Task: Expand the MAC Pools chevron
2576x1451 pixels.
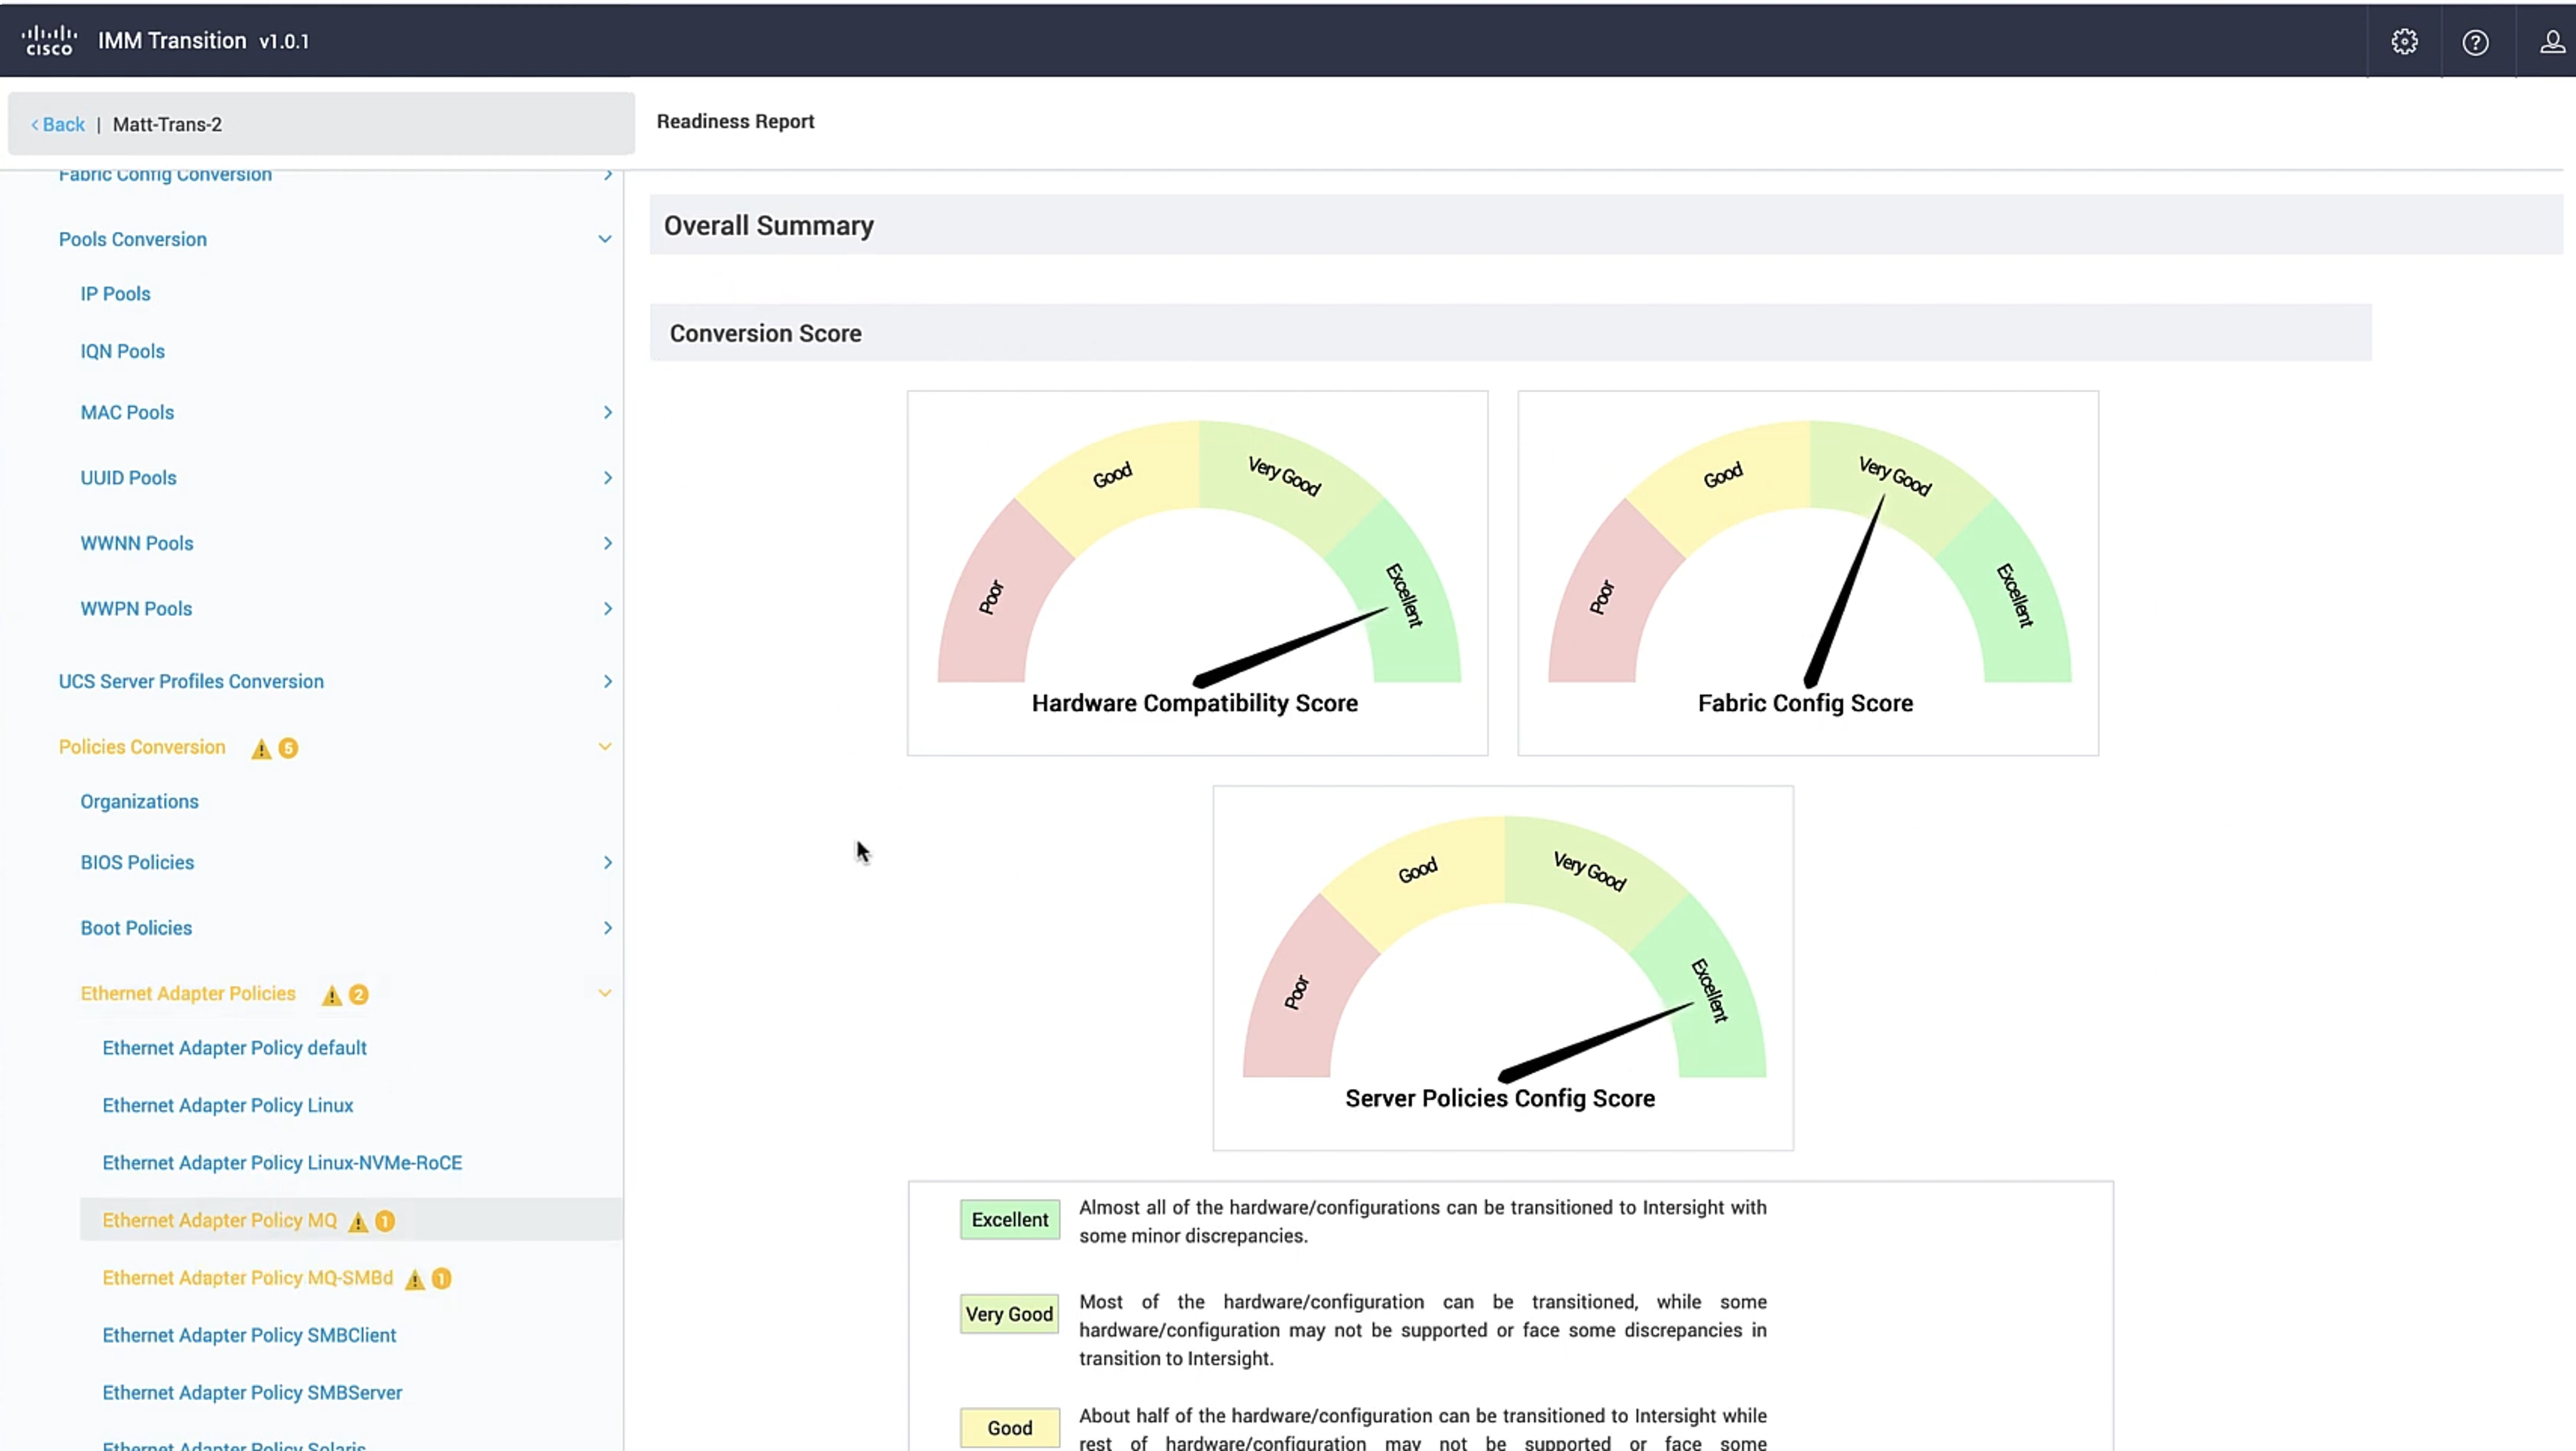Action: click(x=607, y=413)
